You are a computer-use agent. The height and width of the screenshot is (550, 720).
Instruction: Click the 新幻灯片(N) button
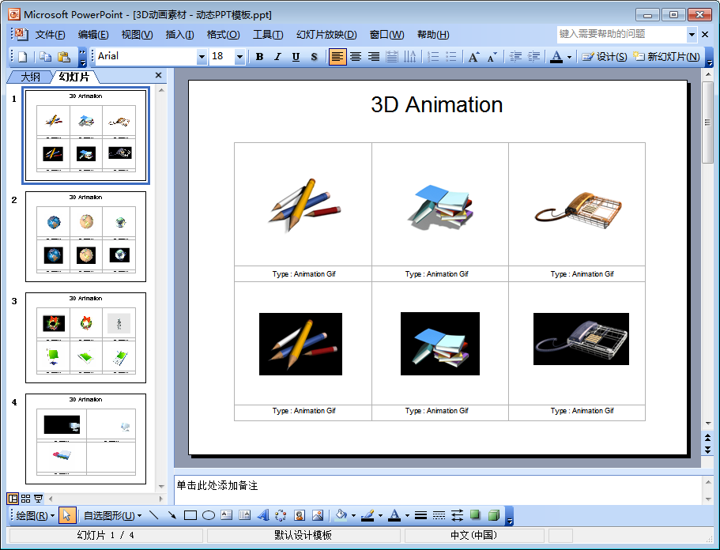coord(666,56)
